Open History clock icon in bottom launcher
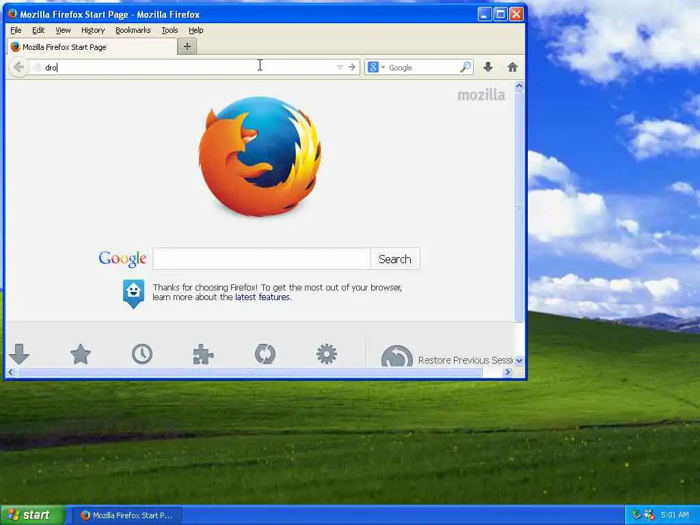The width and height of the screenshot is (700, 525). coord(142,354)
